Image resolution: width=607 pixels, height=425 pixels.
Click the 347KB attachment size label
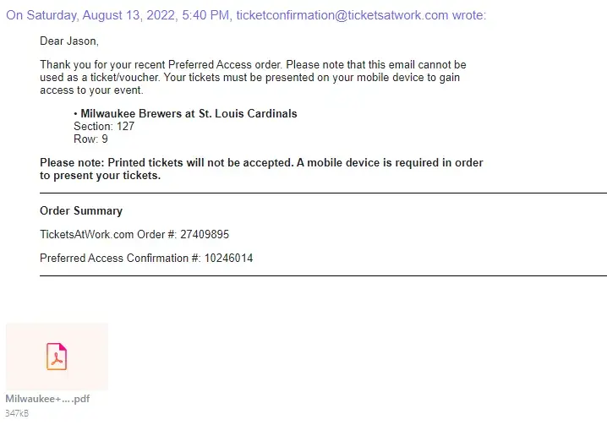pyautogui.click(x=18, y=413)
